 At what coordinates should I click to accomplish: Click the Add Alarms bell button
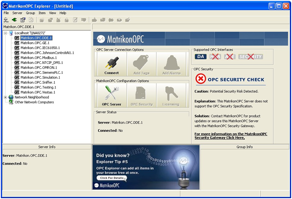click(x=171, y=64)
